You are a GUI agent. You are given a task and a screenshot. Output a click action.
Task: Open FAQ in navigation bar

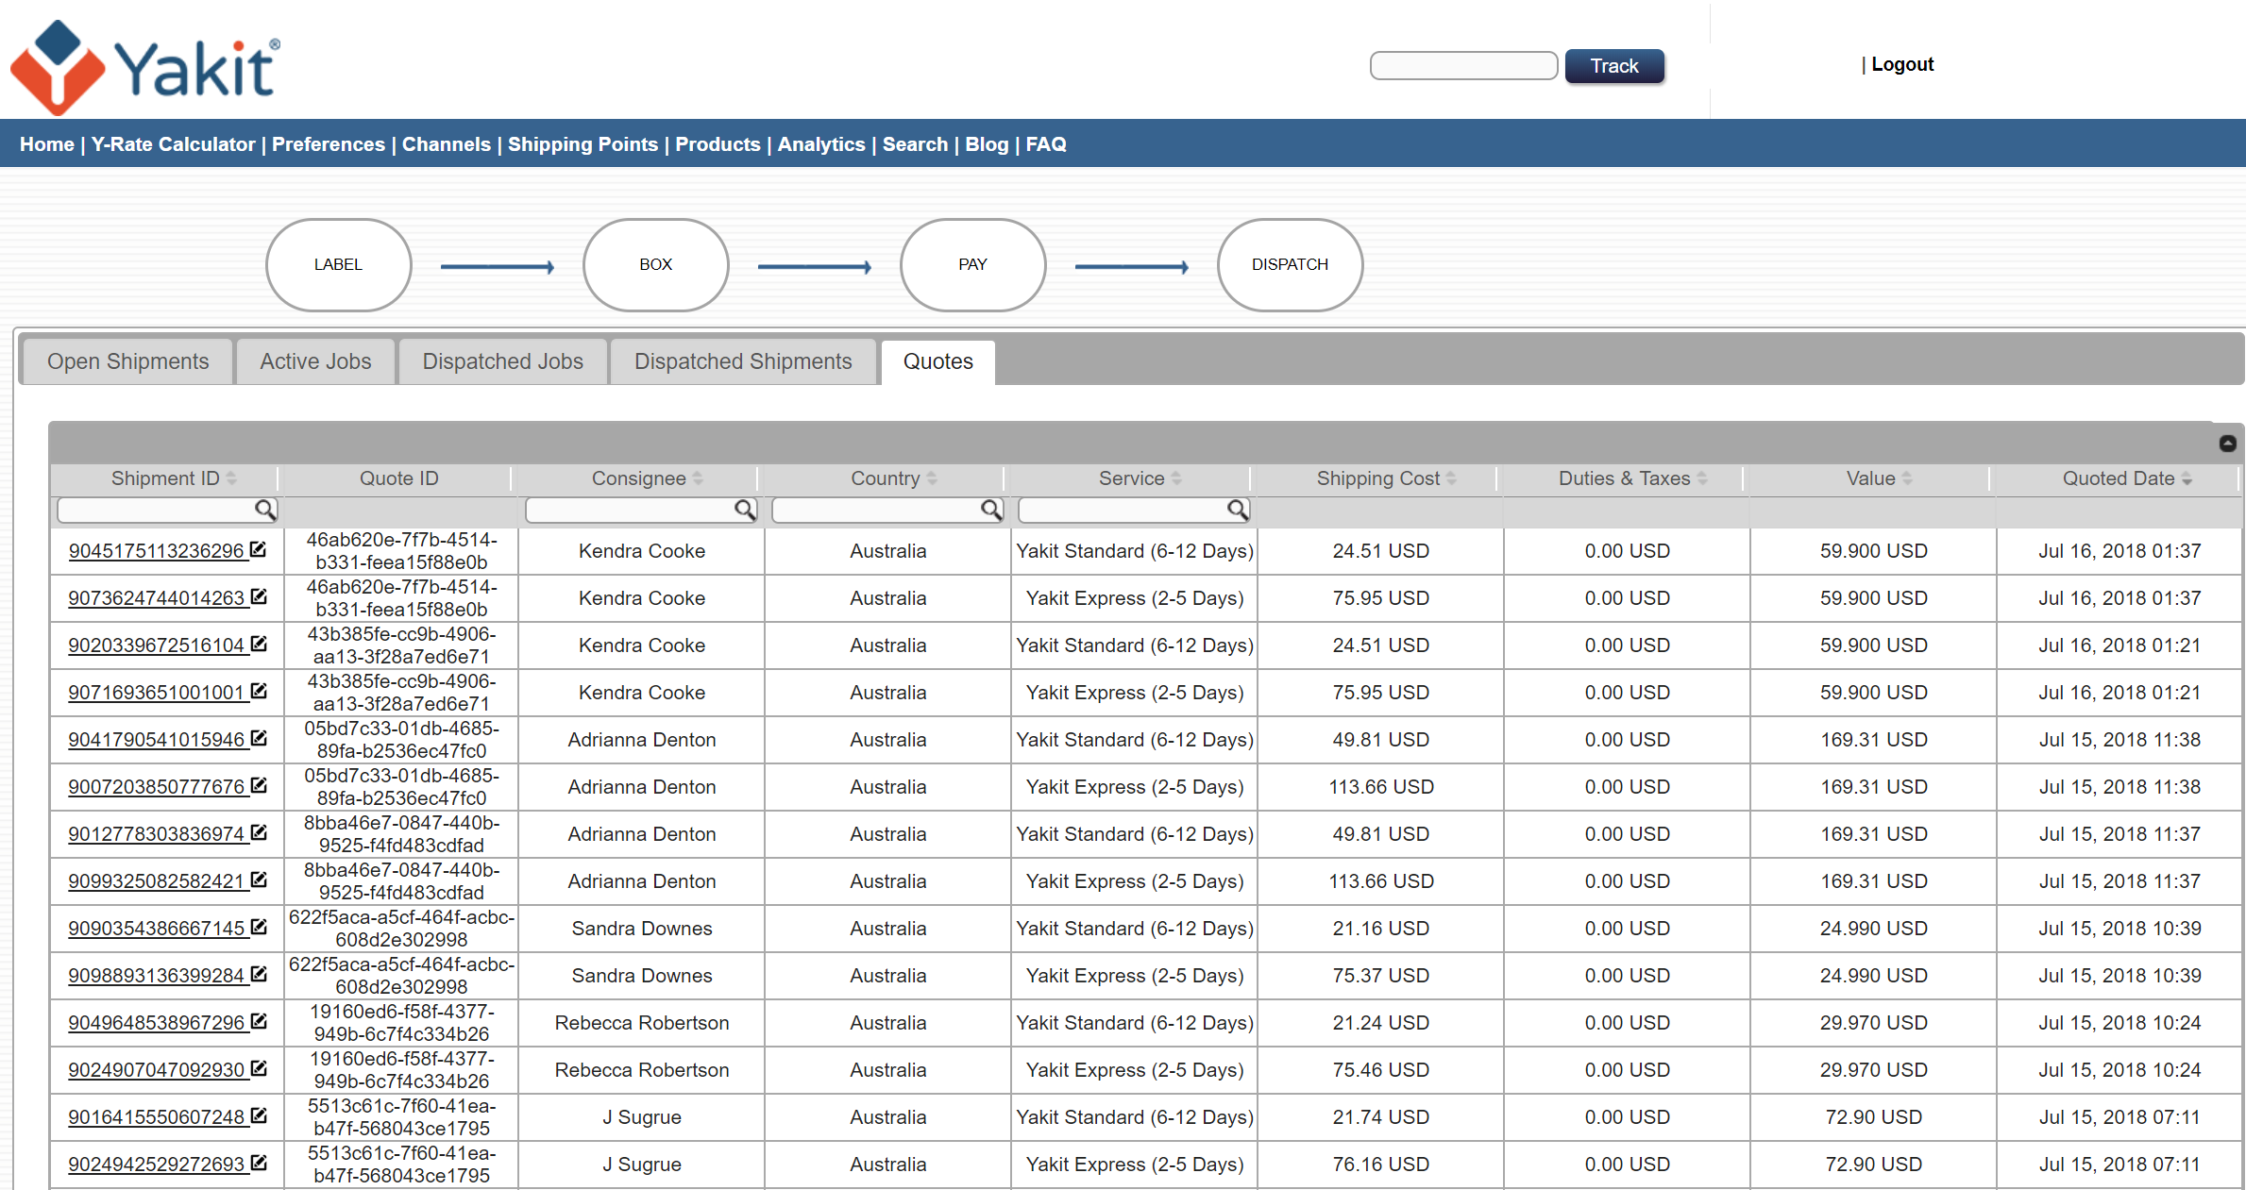click(x=1046, y=144)
